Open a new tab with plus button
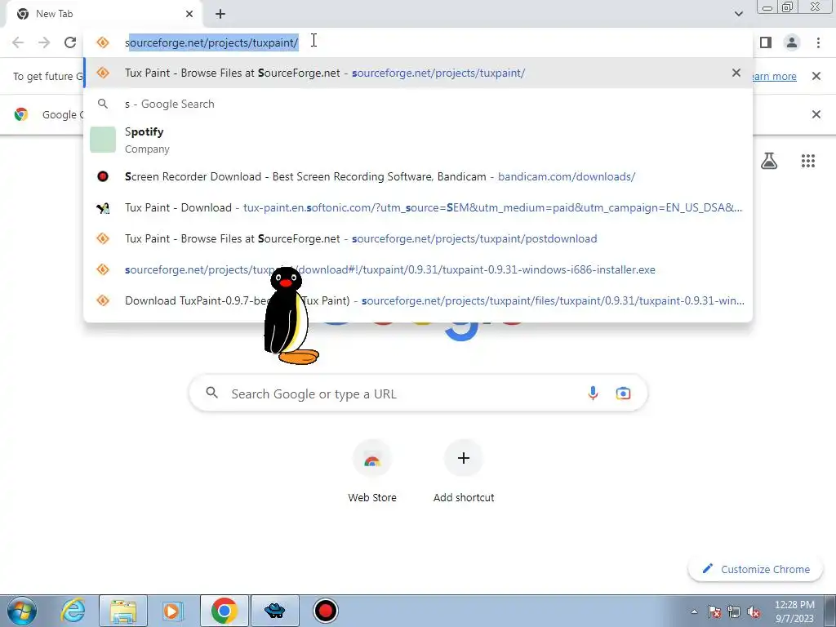The height and width of the screenshot is (627, 836). coord(220,14)
